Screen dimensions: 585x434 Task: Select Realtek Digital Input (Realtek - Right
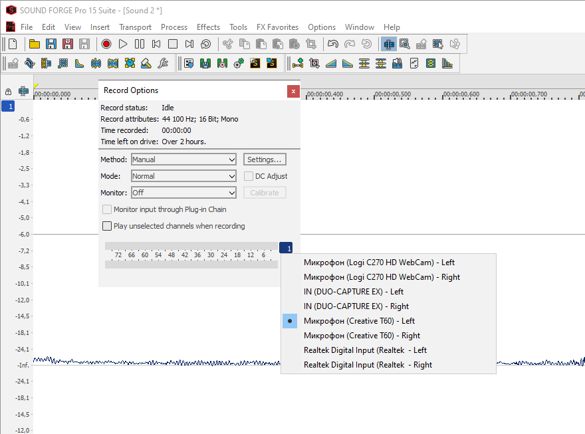(x=388, y=365)
